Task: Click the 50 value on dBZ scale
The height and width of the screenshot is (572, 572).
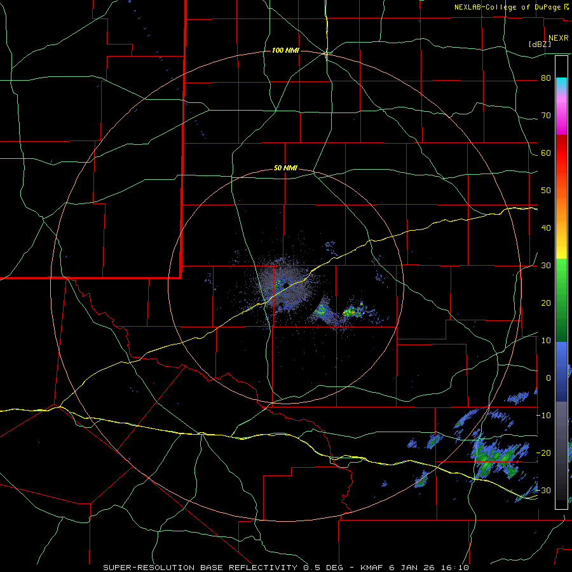Action: pos(546,191)
